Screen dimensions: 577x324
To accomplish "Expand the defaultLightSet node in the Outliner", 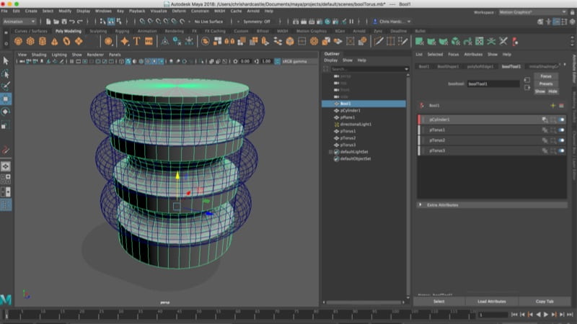I will [x=330, y=152].
